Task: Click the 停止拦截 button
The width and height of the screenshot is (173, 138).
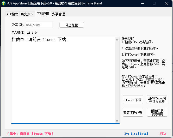Action: [72, 25]
